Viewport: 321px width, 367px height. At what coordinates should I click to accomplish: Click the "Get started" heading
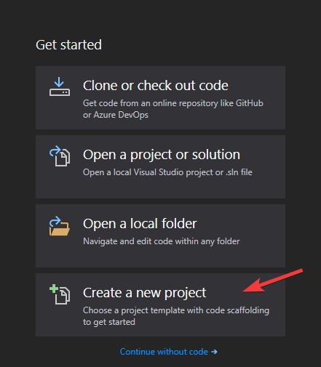pos(68,45)
